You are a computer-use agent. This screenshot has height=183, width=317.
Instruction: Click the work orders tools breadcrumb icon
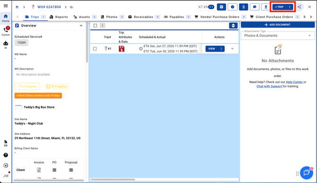17,7
